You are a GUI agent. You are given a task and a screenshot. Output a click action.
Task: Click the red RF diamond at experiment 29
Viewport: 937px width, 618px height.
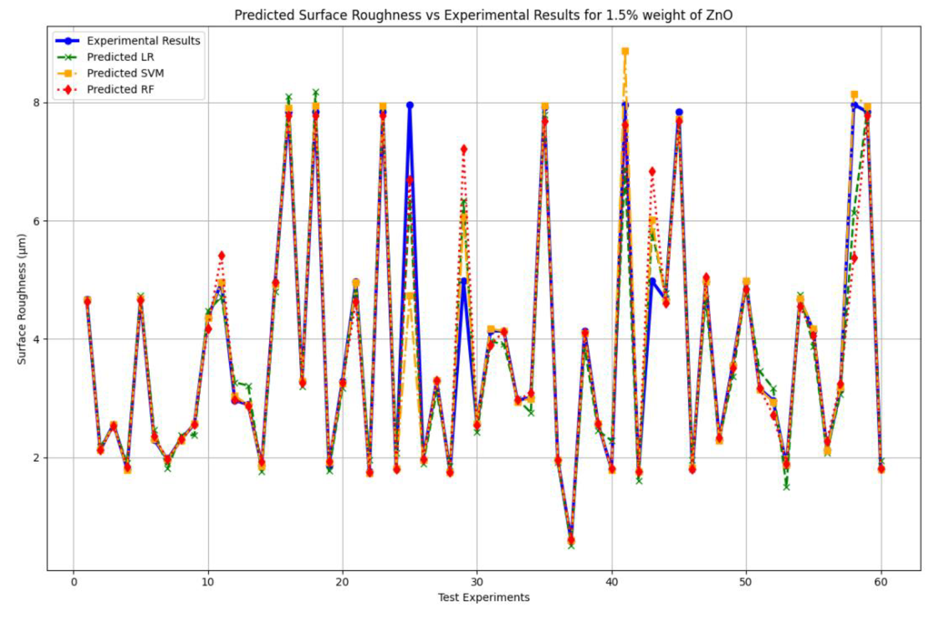click(x=464, y=149)
